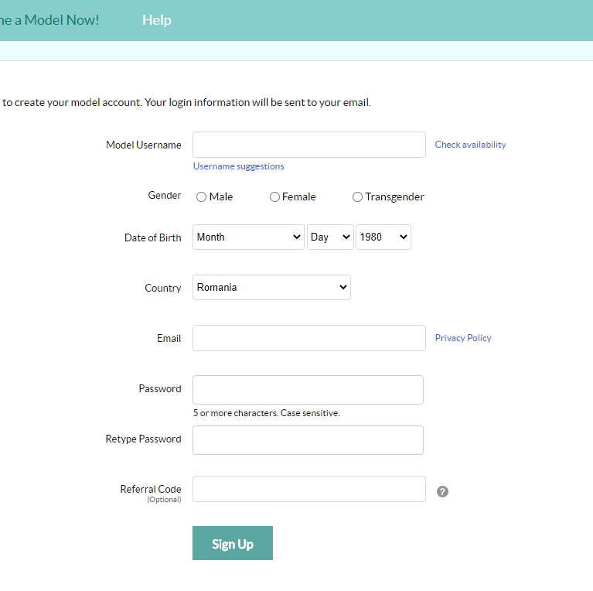Screen dimensions: 593x591
Task: Click the Retype Password field
Action: tap(308, 440)
